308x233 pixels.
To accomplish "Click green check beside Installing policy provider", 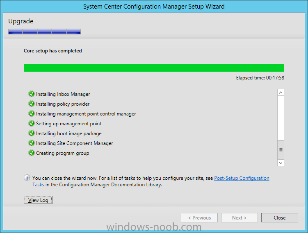I will point(32,104).
